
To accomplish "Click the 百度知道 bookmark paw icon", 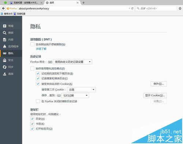I will pyautogui.click(x=15, y=13).
